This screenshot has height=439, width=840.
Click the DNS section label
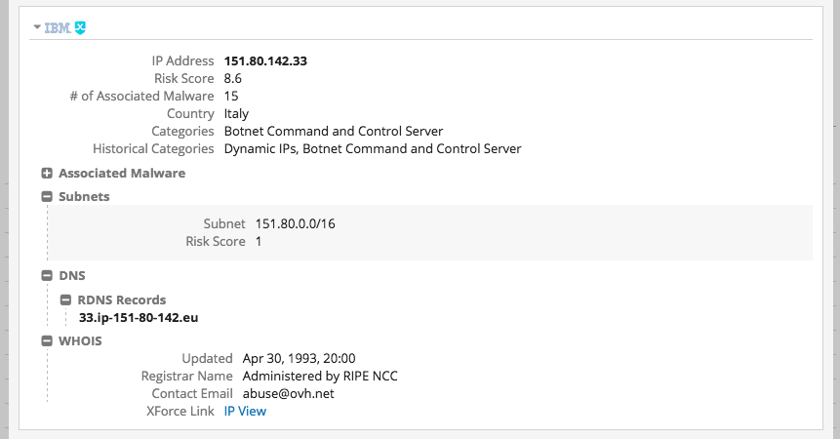(72, 276)
